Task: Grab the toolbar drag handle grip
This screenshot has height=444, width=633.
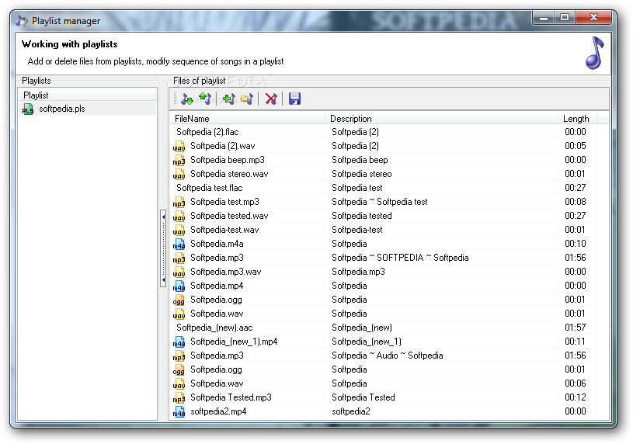Action: pos(176,99)
